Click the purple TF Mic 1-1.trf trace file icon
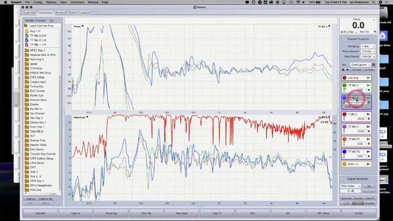393x221 pixels. click(26, 45)
